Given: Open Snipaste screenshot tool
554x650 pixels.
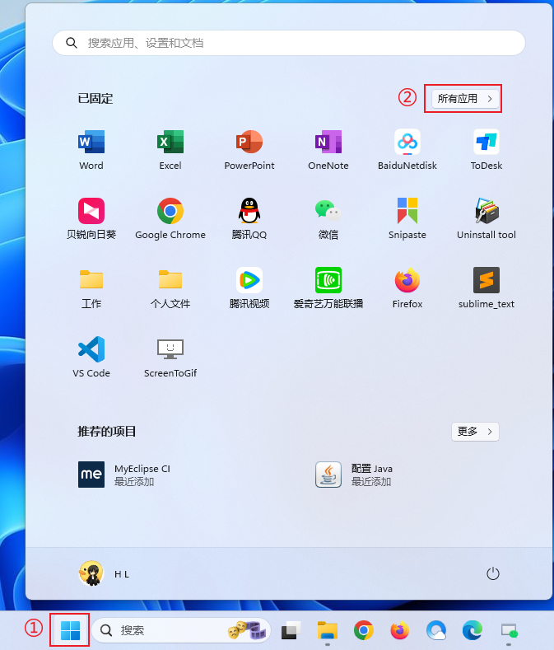Looking at the screenshot, I should pos(407,219).
